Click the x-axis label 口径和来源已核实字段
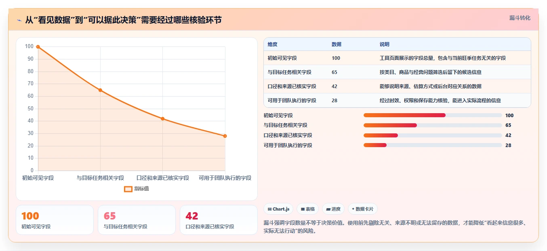 pyautogui.click(x=162, y=178)
